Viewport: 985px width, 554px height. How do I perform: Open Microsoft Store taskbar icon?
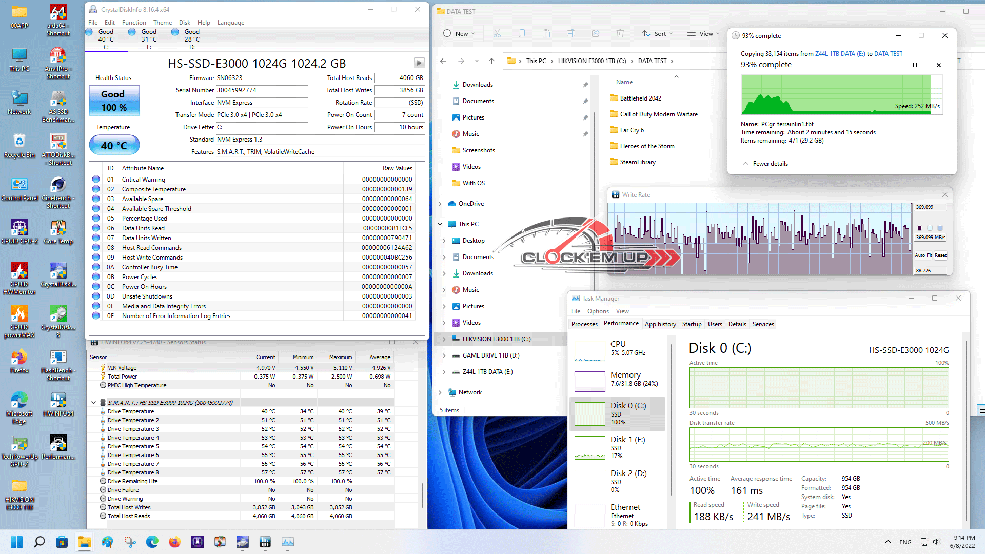62,542
